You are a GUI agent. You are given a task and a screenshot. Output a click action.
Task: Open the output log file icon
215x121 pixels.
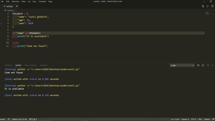208,66
